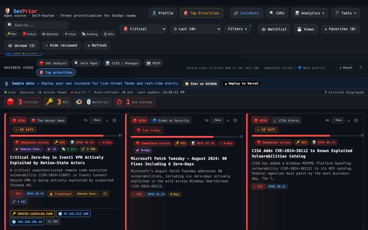
Task: Expand the Filters dropdown
Action: coord(237,29)
